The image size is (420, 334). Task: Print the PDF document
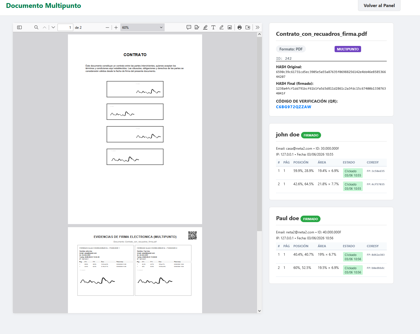(240, 27)
